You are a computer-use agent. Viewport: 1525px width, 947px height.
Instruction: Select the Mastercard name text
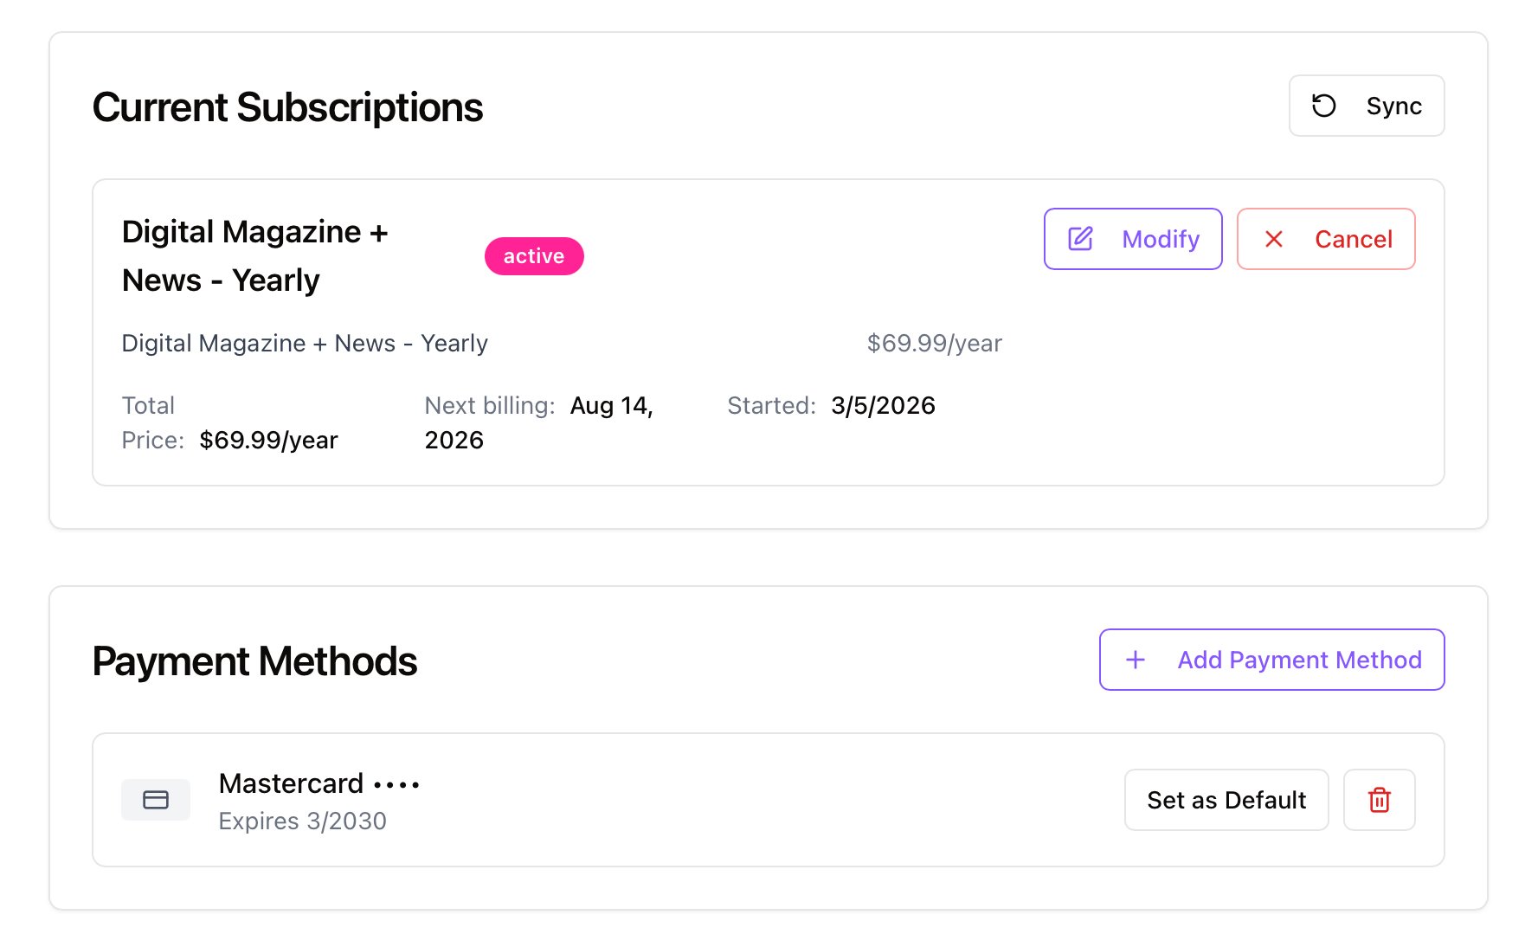(291, 783)
